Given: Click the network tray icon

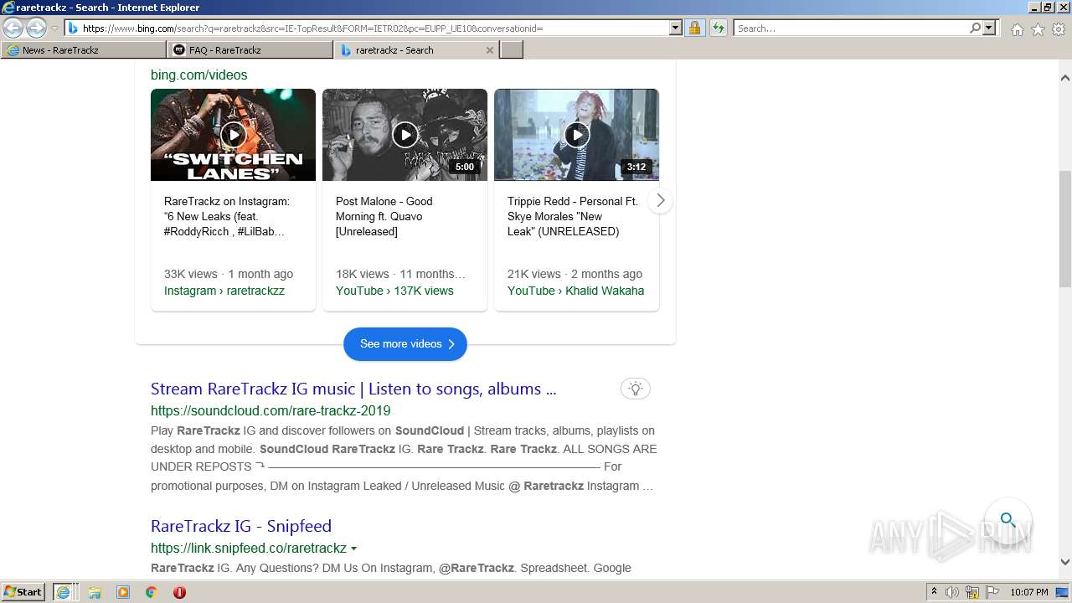Looking at the screenshot, I should pyautogui.click(x=972, y=592).
